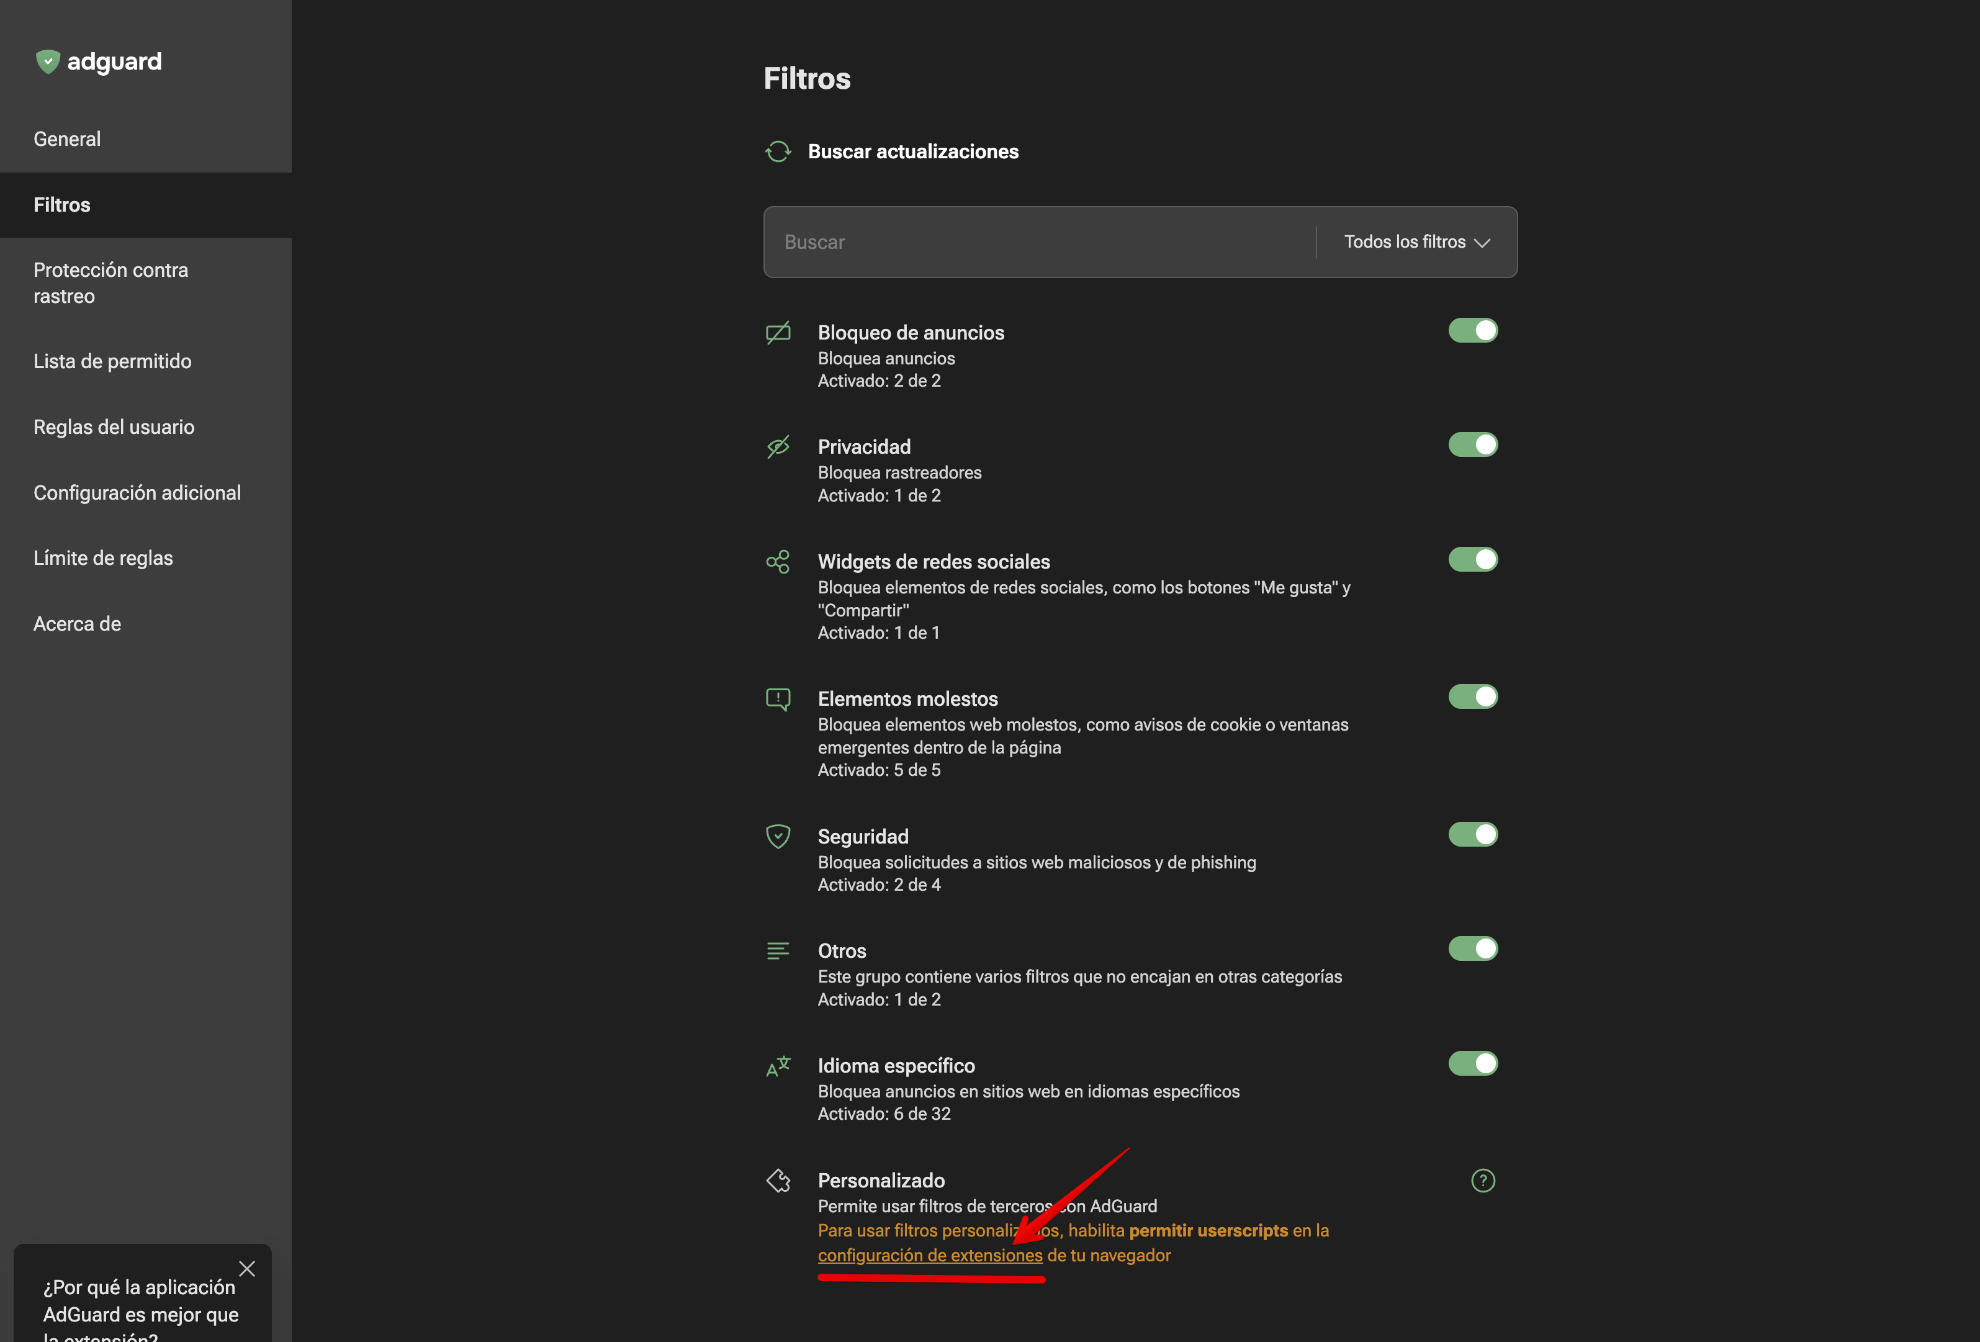Click the Privacidad crossed-eye icon
The width and height of the screenshot is (1980, 1342).
click(x=778, y=446)
